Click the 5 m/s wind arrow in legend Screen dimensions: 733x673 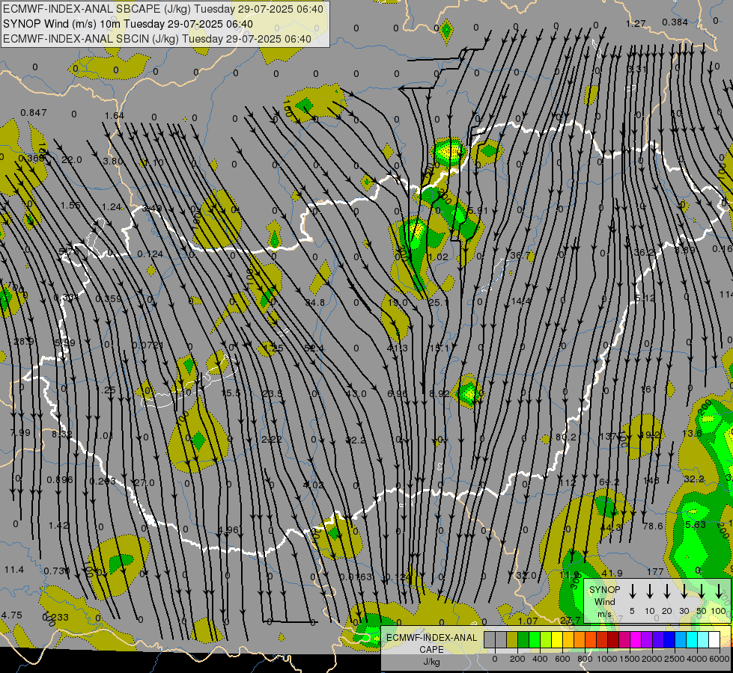[632, 591]
